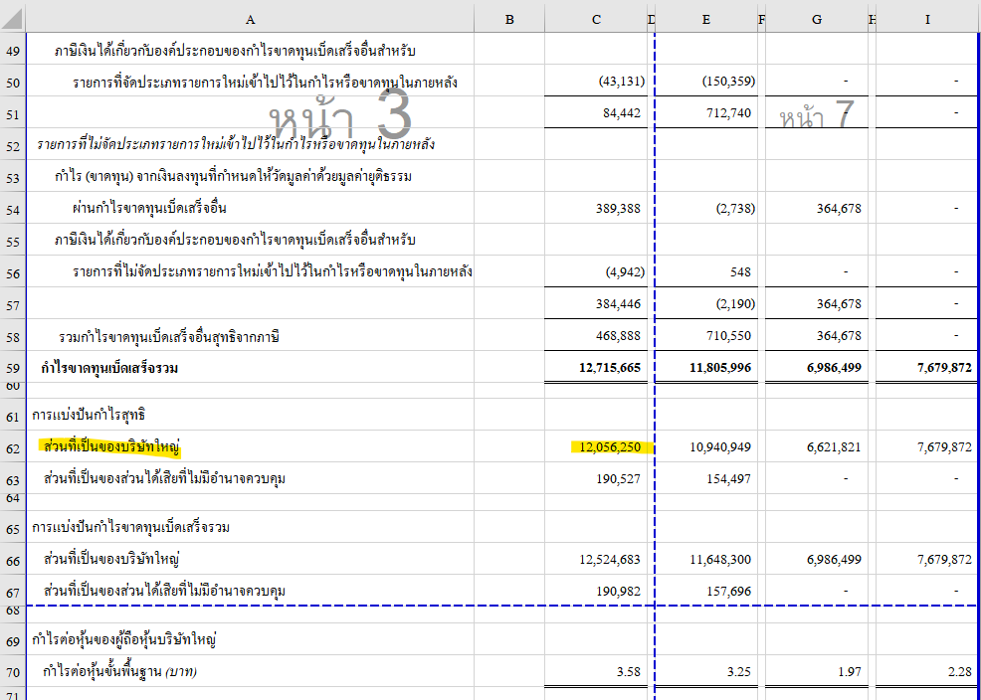Select row 66 header
Screen dimensions: 981x700
13,560
